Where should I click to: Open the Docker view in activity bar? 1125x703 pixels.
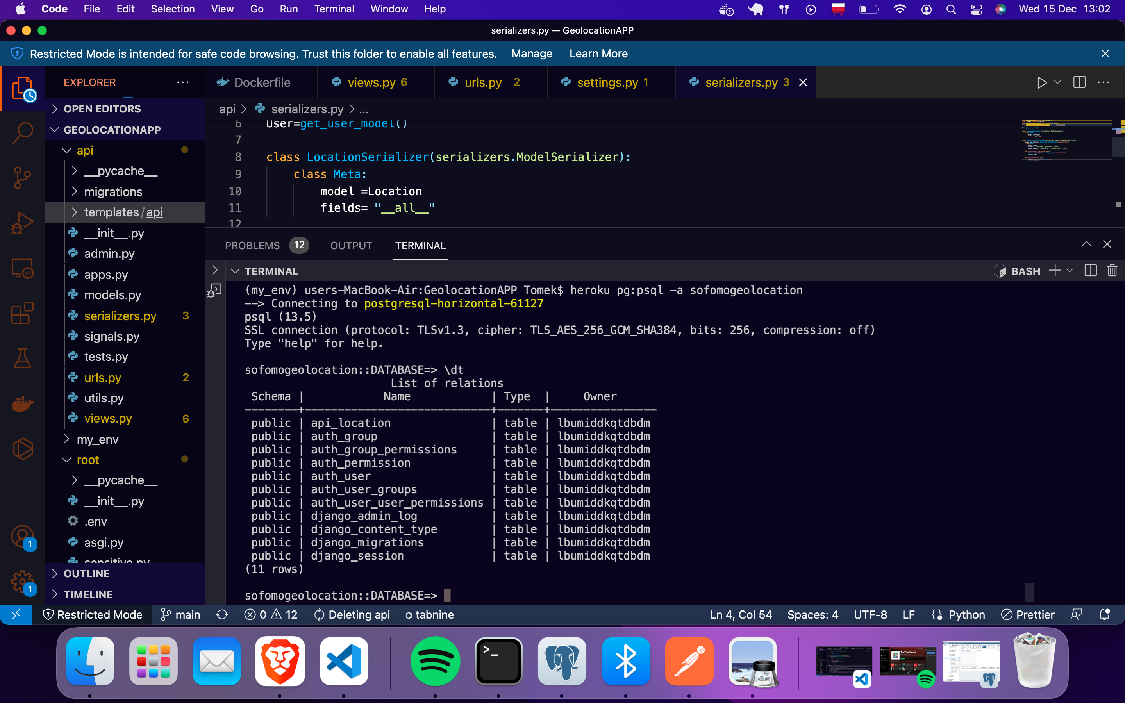pos(22,403)
